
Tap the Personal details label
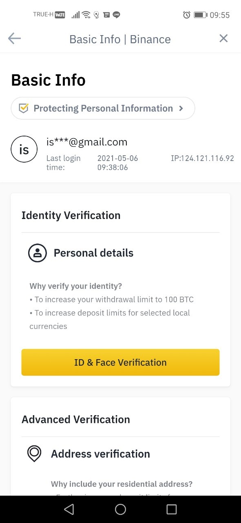[x=93, y=253]
